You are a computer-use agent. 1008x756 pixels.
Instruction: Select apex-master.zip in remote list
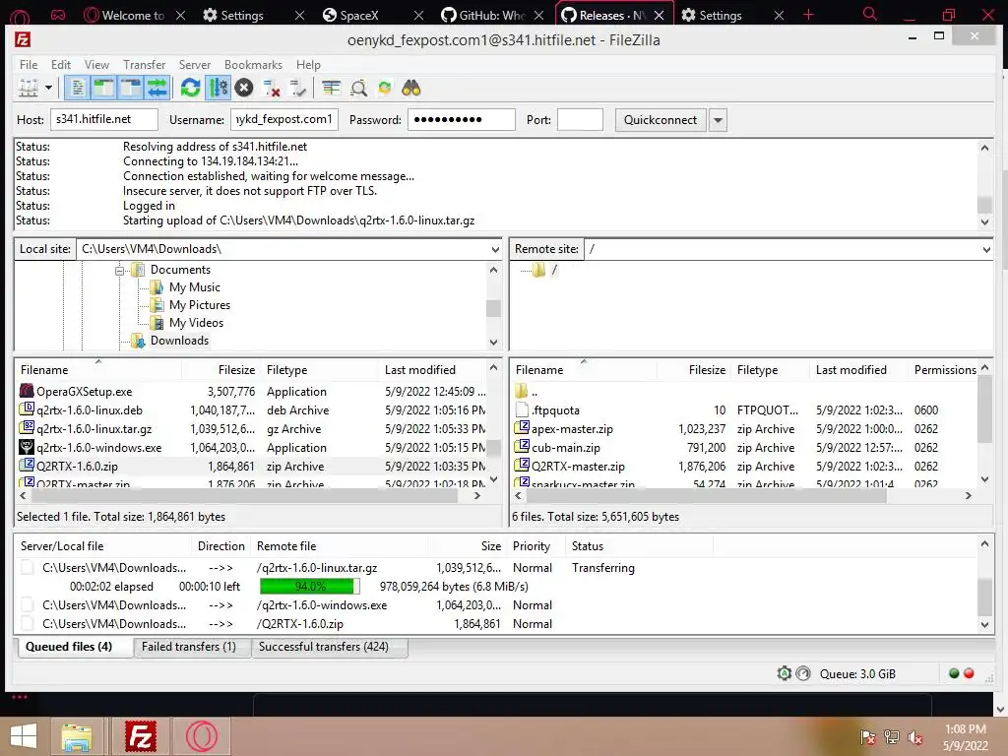[x=744, y=429]
